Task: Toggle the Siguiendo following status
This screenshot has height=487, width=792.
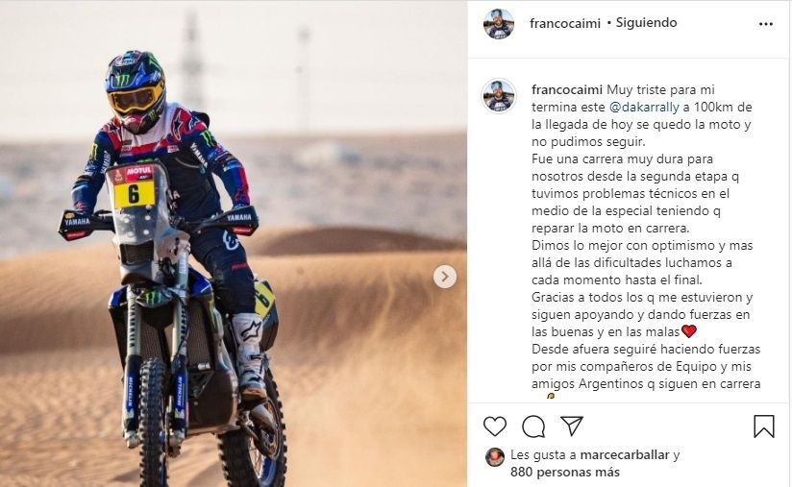Action: tap(646, 23)
